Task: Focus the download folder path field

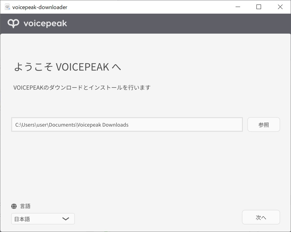Action: coord(127,124)
